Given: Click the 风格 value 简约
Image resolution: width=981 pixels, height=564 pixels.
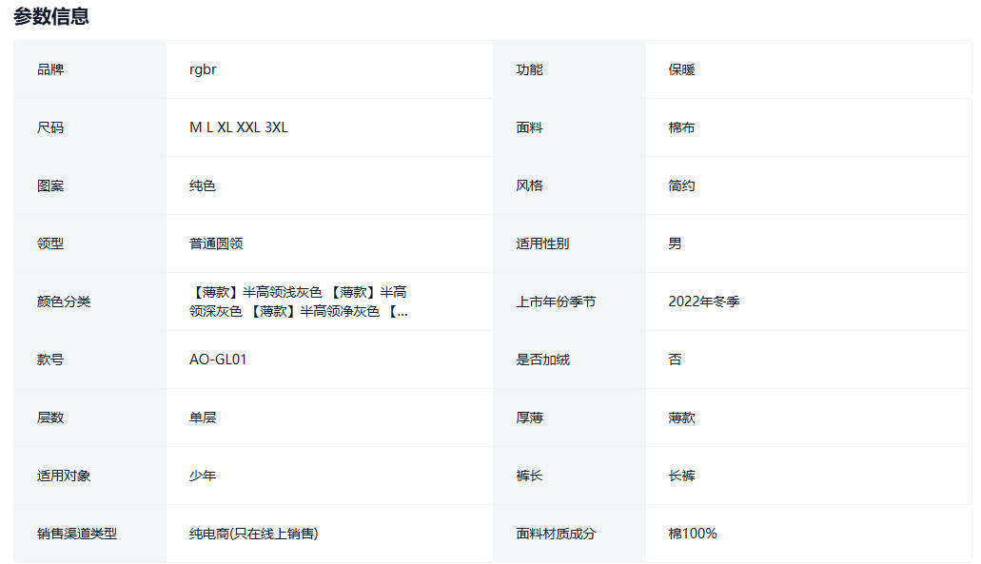Looking at the screenshot, I should click(x=681, y=185).
